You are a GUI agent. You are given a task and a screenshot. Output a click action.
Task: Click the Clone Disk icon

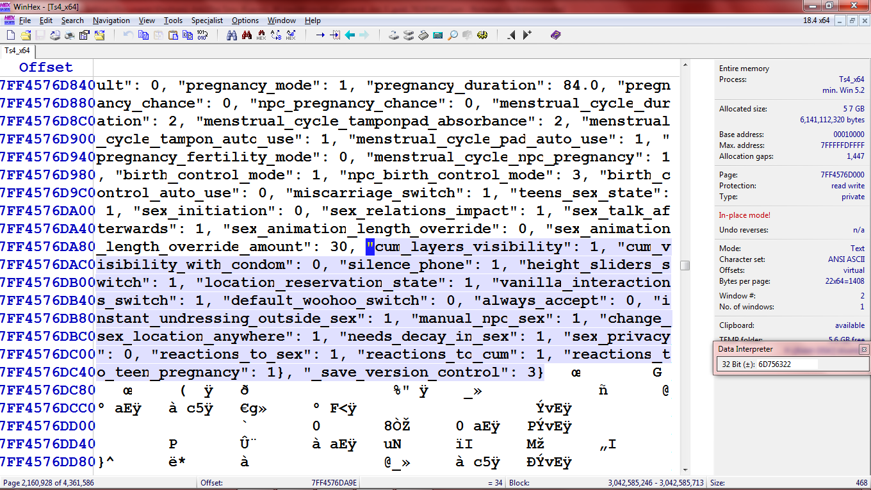click(x=409, y=35)
